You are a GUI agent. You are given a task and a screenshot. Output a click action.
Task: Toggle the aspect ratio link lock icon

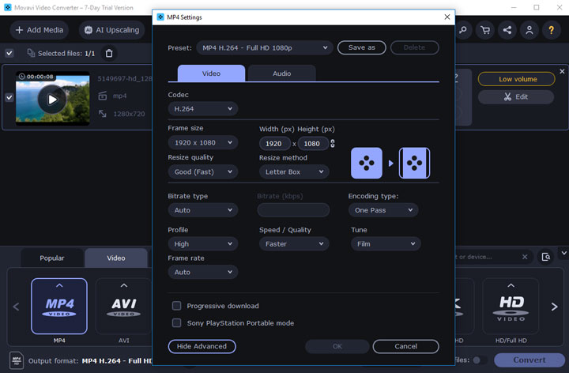click(333, 143)
